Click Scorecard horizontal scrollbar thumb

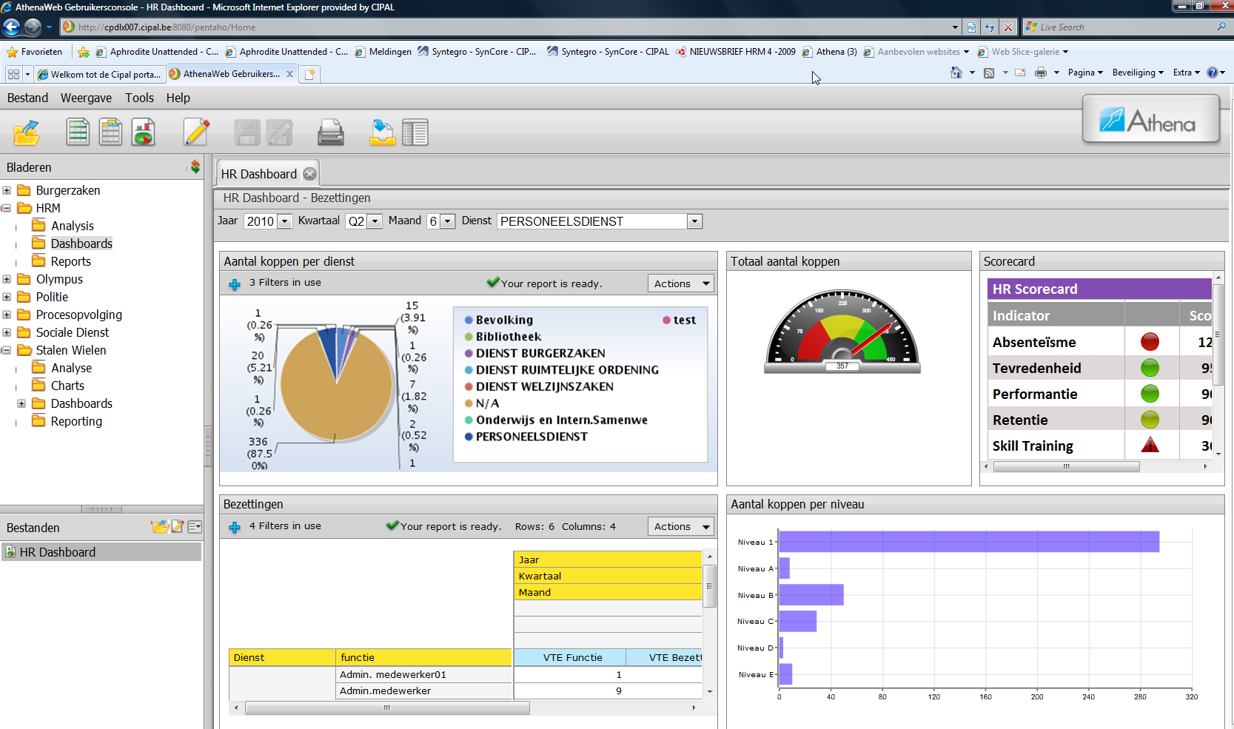coord(1066,466)
